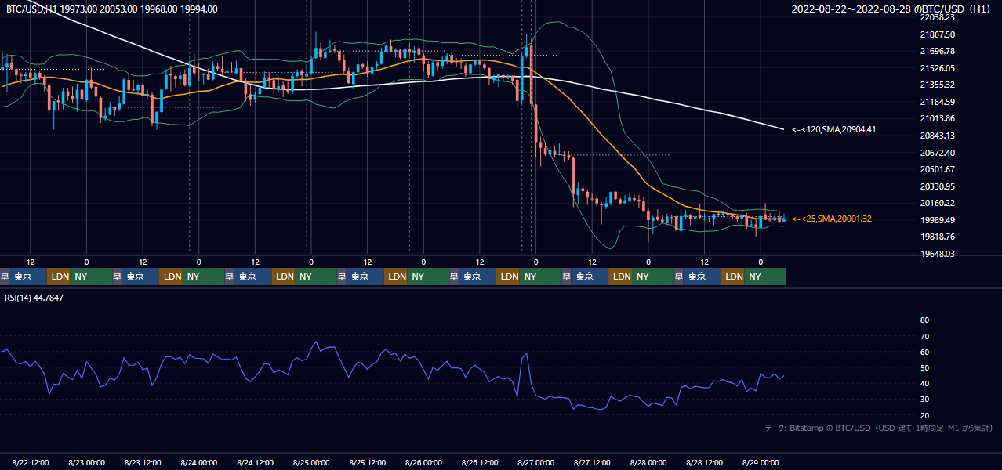1002x470 pixels.
Task: Click the 20843.13 price axis label
Action: tap(938, 136)
